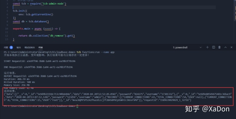Click line number 12 in the gutter

[x=7, y=36]
